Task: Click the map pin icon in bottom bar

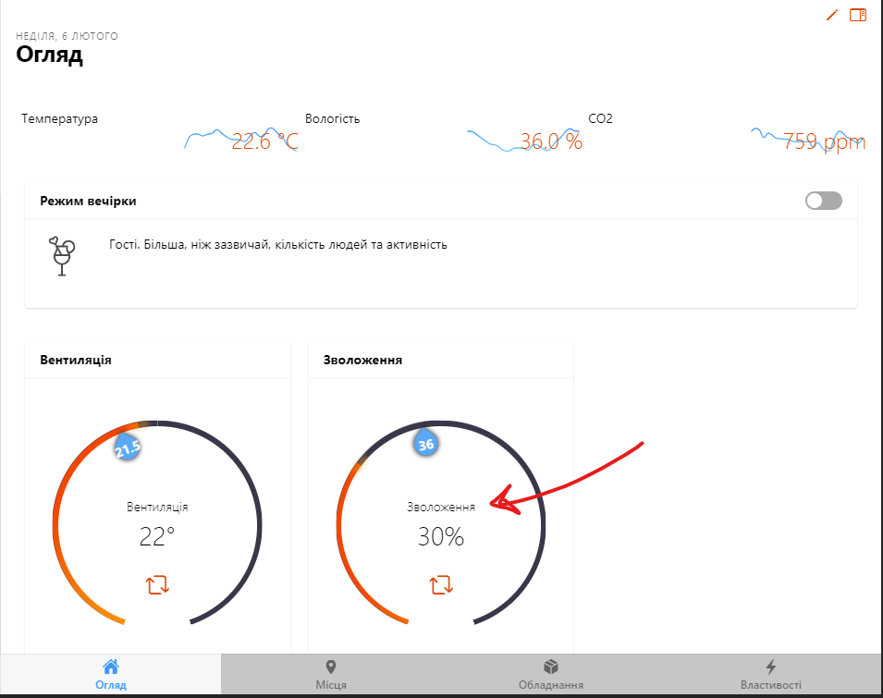Action: click(331, 667)
